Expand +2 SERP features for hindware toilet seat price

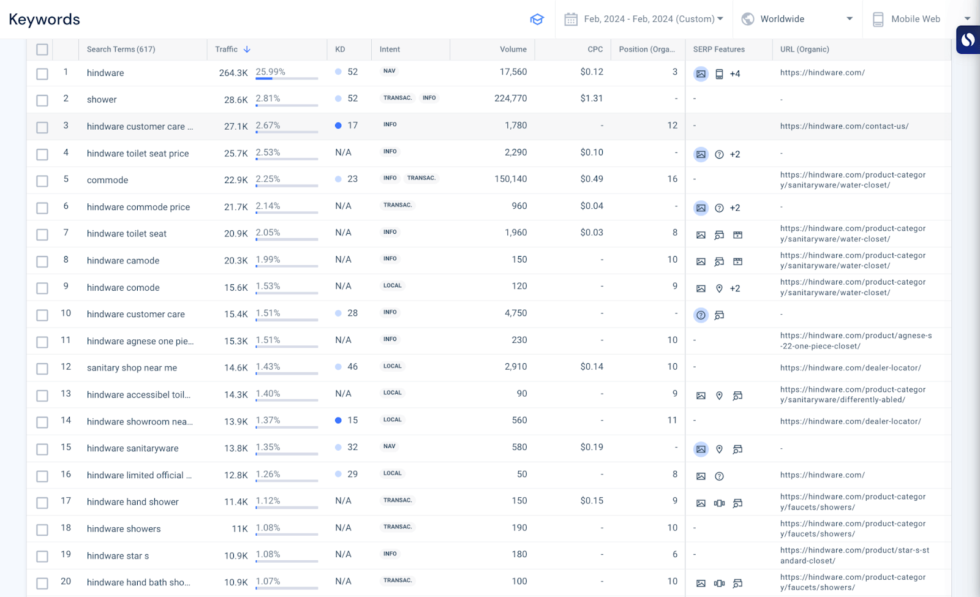(x=735, y=154)
